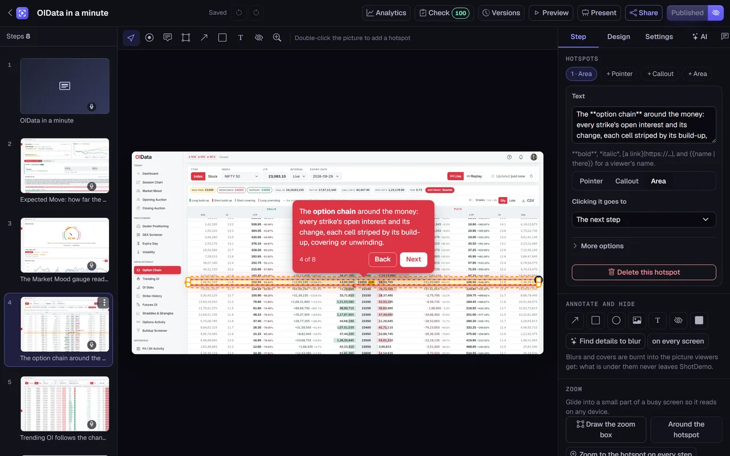Screen dimensions: 730x456
Task: Select the pointer cursor tool in canvas toolbar
Action: tap(131, 38)
